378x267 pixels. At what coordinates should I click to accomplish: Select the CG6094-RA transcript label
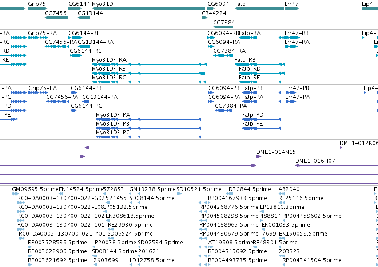pos(224,42)
